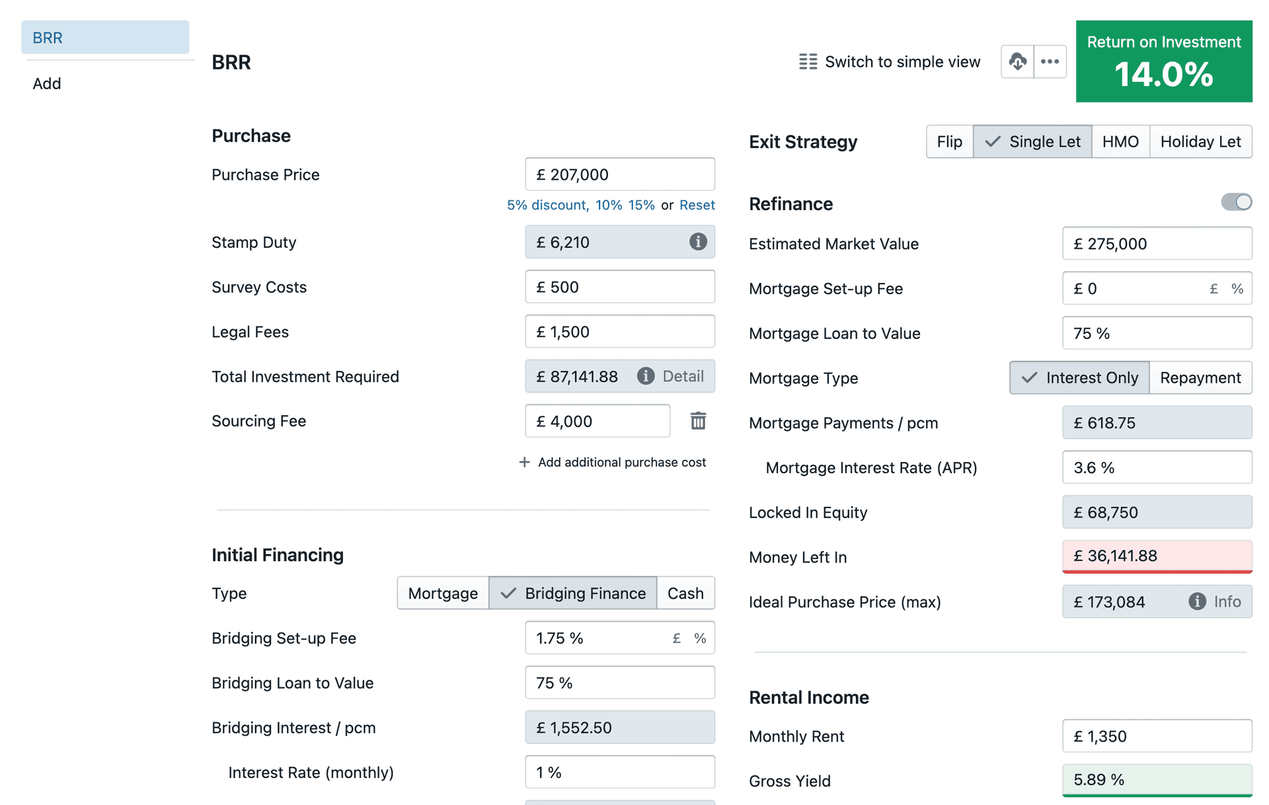Click the cloud download icon
The height and width of the screenshot is (805, 1269).
(1017, 61)
